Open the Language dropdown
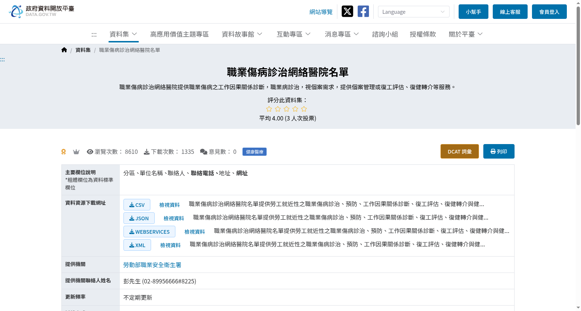581x311 pixels. [414, 12]
